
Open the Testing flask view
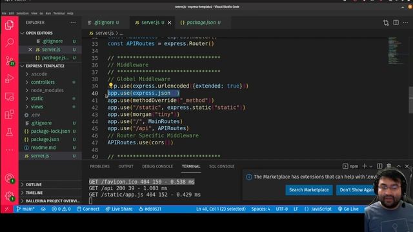pyautogui.click(x=10, y=132)
